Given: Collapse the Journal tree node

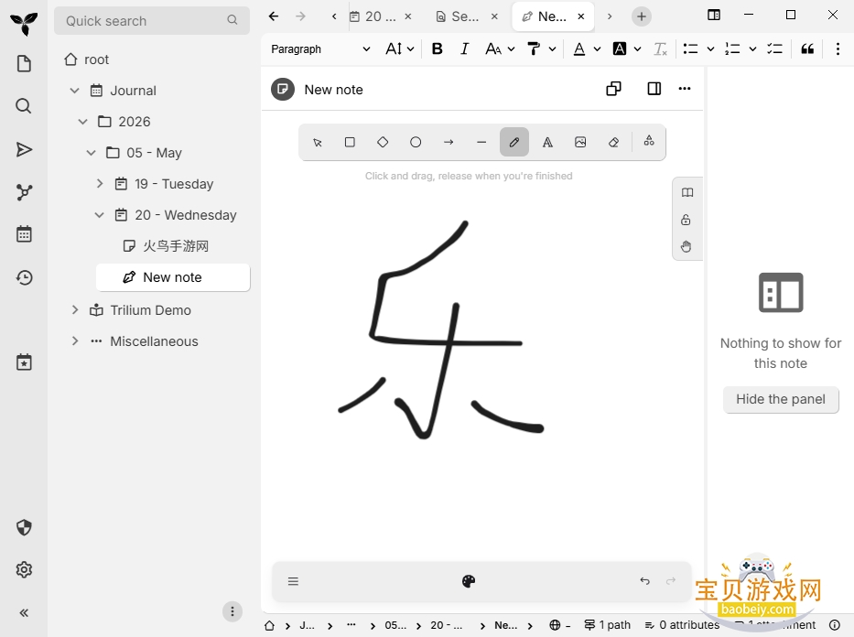Looking at the screenshot, I should tap(75, 91).
